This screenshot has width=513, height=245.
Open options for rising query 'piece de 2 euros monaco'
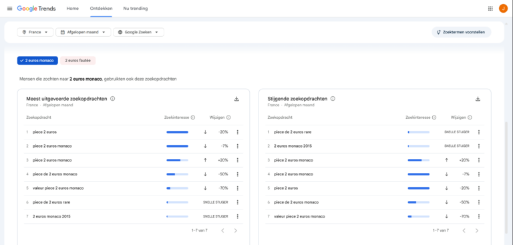[479, 202]
